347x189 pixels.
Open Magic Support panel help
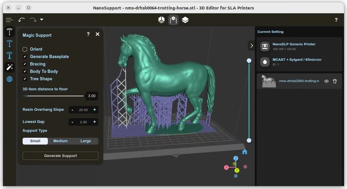pos(88,34)
